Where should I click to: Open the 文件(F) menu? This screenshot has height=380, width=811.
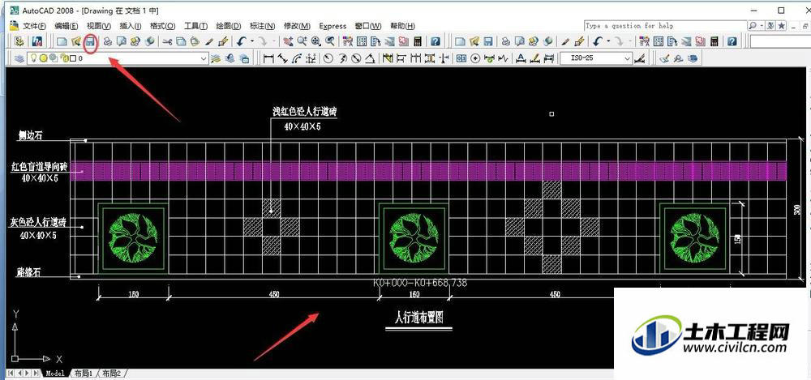[34, 26]
